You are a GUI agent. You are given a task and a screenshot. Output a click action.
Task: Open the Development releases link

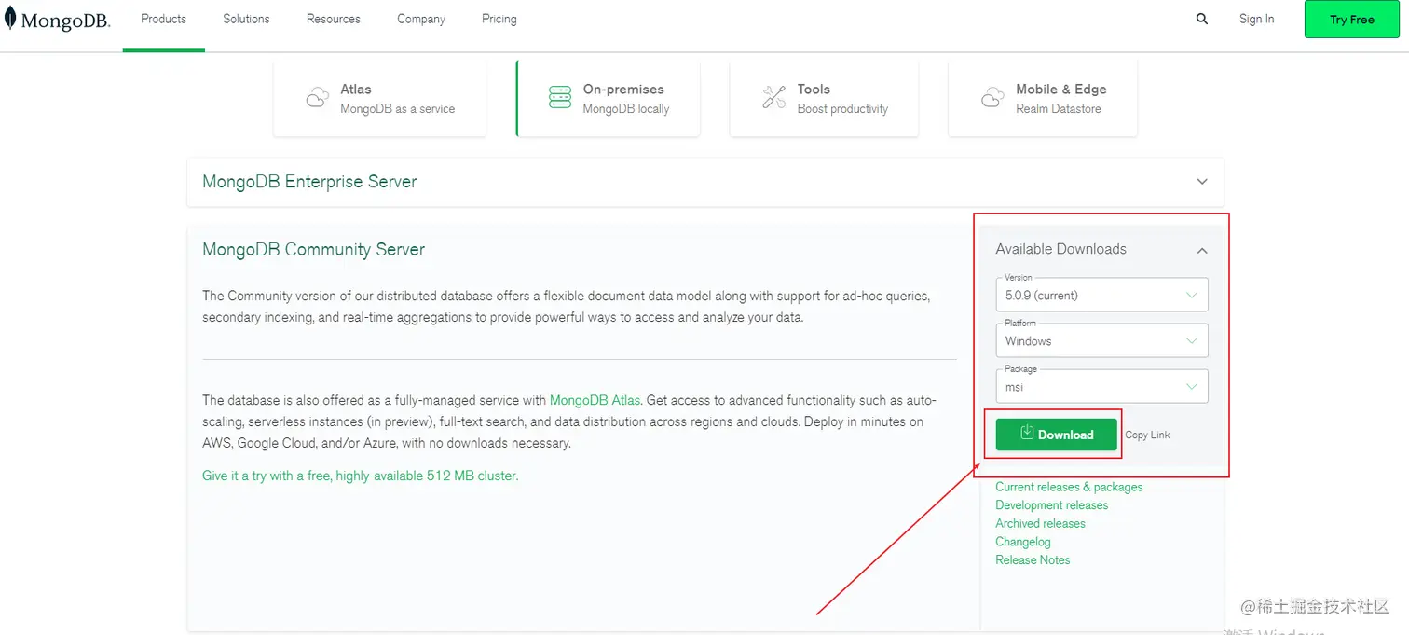pyautogui.click(x=1052, y=505)
